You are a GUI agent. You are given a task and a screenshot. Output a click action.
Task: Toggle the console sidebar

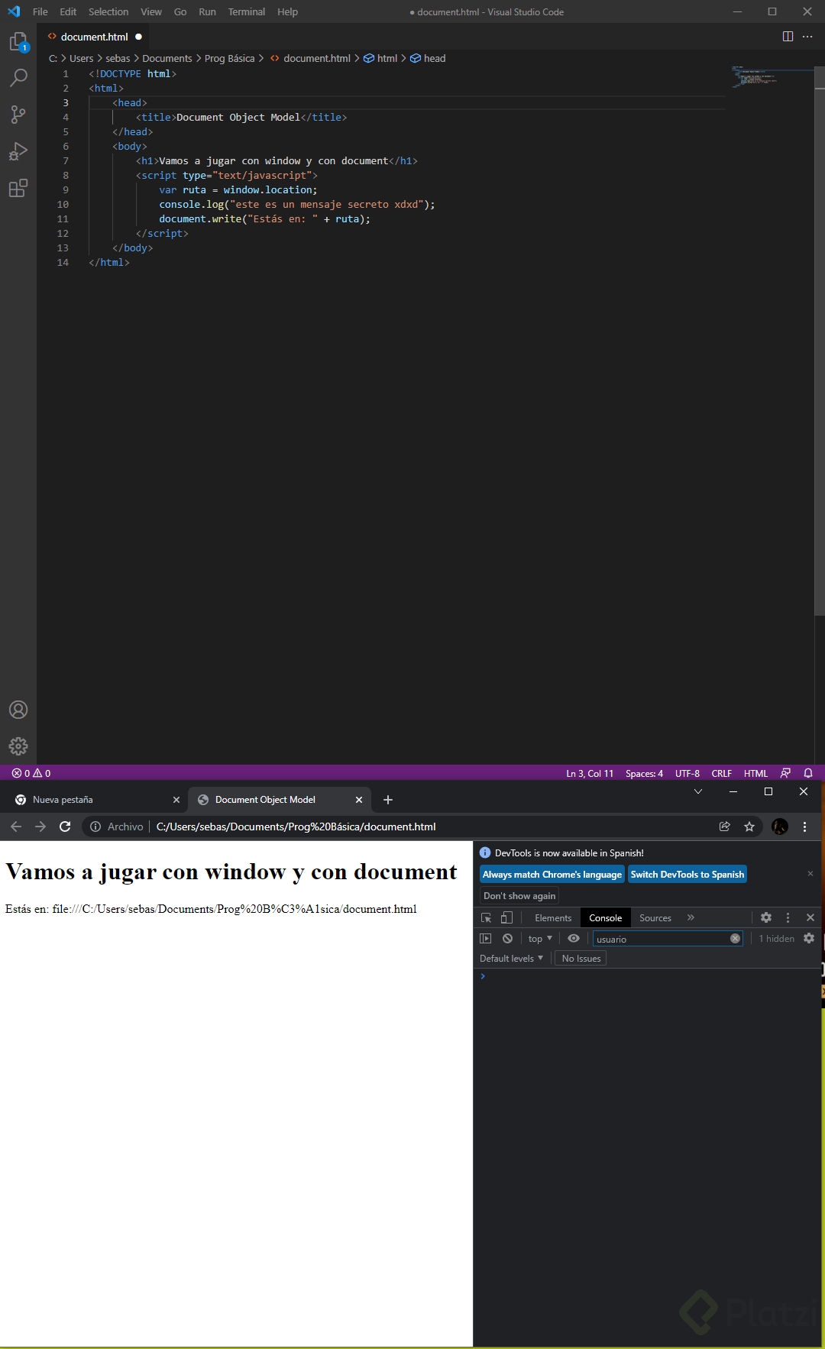485,938
